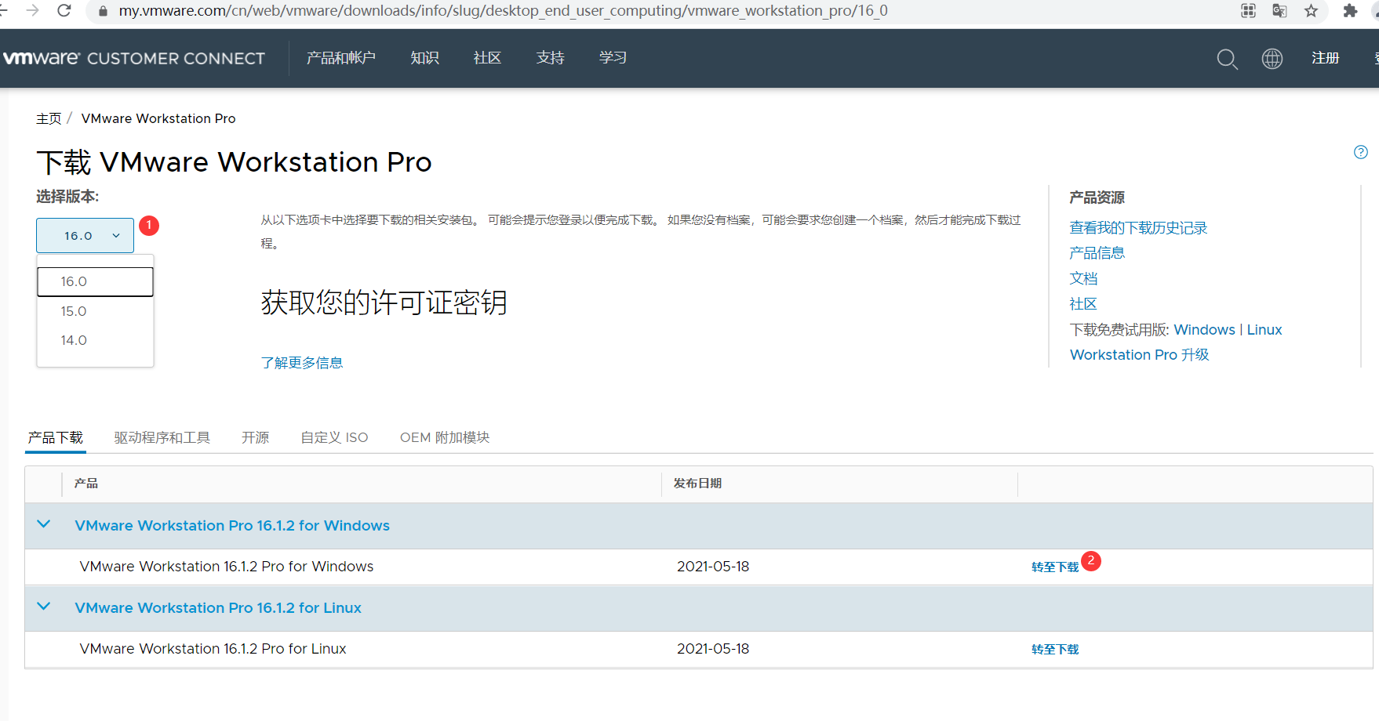Click the browser address bar URL
This screenshot has width=1379, height=721.
[x=503, y=11]
